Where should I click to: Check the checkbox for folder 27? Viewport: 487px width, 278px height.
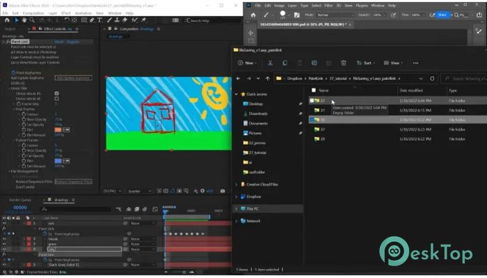click(312, 101)
